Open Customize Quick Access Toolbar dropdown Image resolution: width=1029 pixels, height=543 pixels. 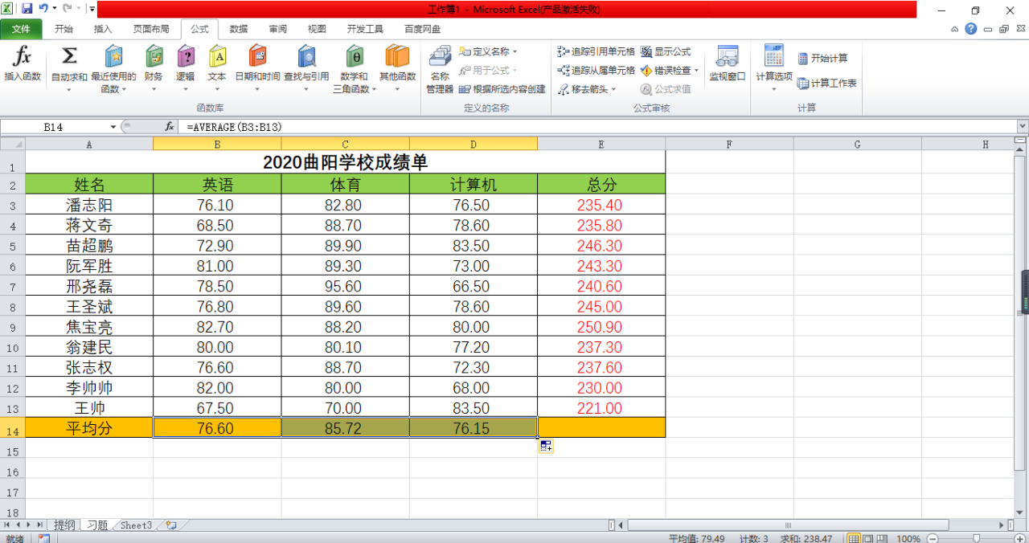[92, 9]
